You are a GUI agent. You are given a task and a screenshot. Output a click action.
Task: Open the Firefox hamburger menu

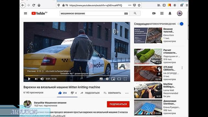click(x=187, y=5)
